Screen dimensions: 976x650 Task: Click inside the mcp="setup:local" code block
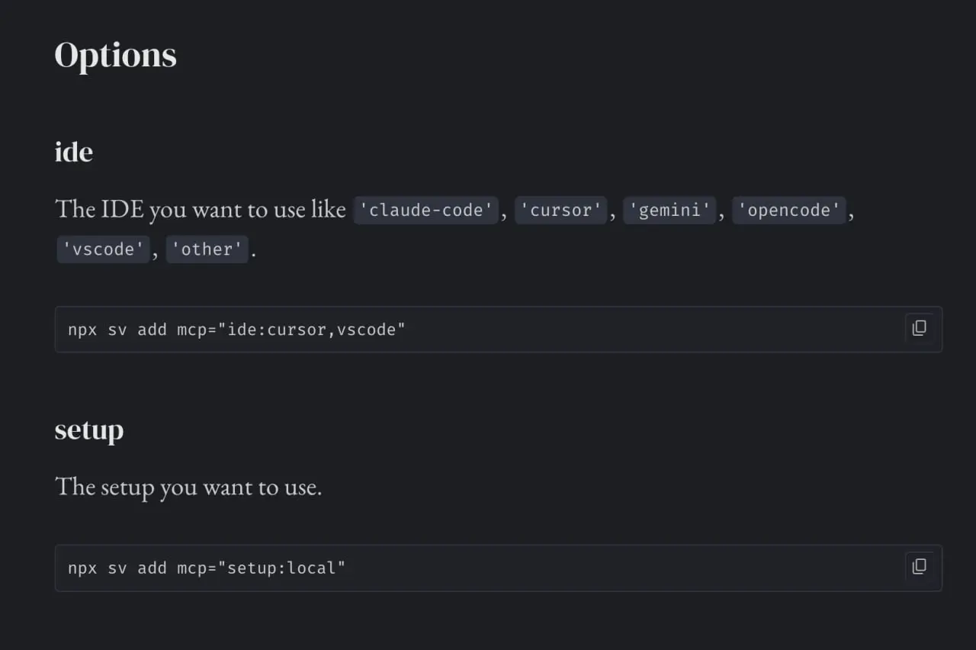click(499, 568)
